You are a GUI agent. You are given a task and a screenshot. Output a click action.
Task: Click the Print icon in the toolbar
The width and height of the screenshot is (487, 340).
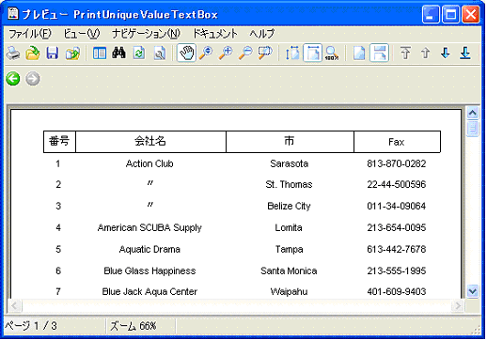point(13,53)
